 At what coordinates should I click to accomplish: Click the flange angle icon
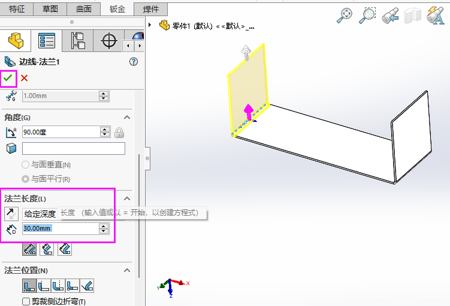pos(11,132)
